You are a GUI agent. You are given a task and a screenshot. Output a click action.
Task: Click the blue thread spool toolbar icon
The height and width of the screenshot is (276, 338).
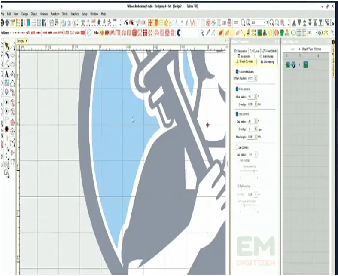[28, 23]
